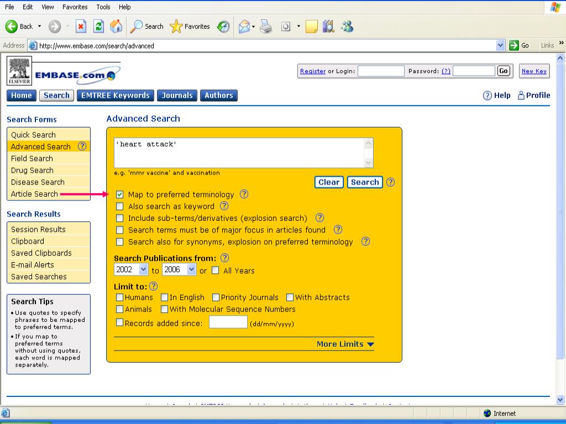Click help icon beside Search Publications from
The width and height of the screenshot is (566, 424).
click(x=224, y=258)
